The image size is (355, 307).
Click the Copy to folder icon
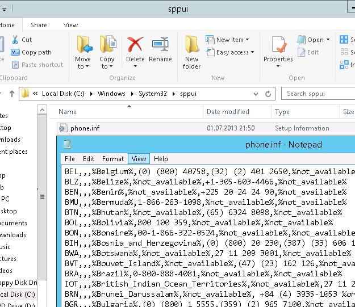click(x=107, y=45)
